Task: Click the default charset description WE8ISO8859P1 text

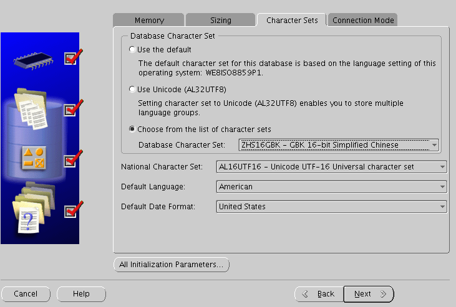Action: pos(287,68)
